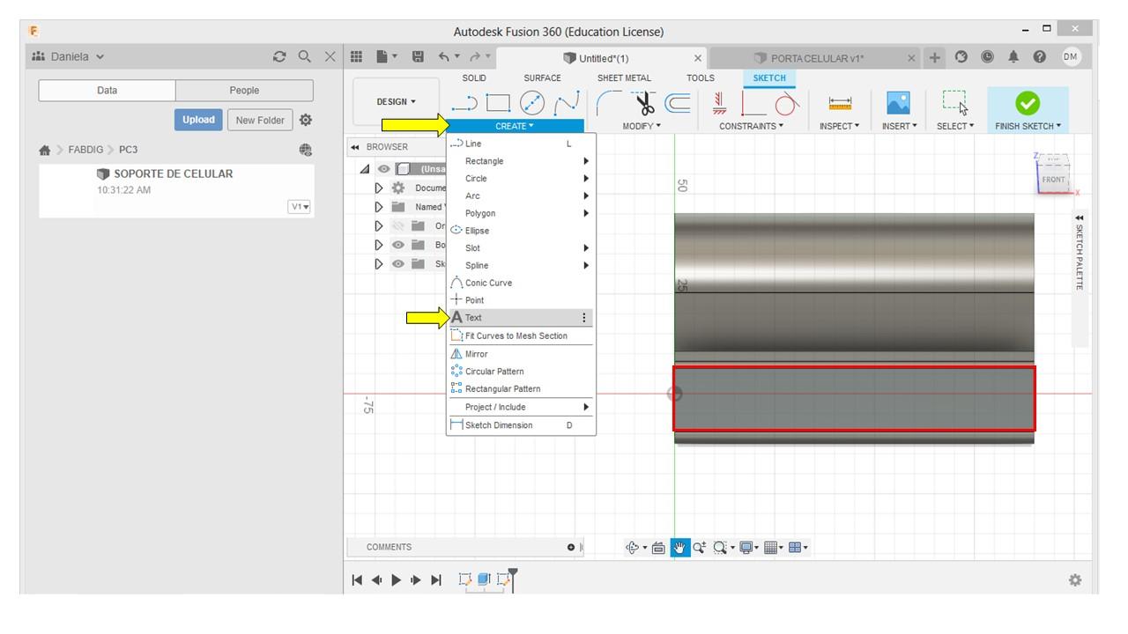
Task: Click the green Finish Sketch checkmark
Action: [1028, 103]
